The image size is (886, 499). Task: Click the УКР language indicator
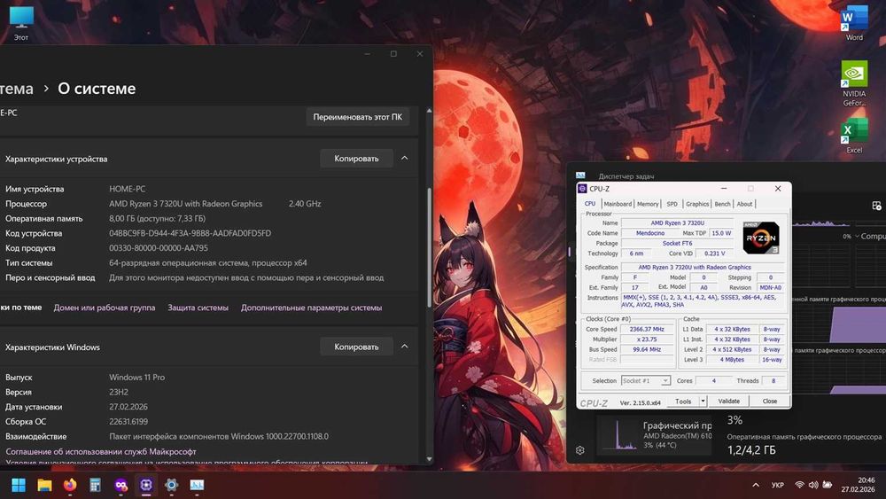[778, 485]
